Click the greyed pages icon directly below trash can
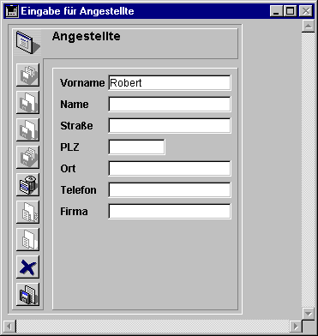This screenshot has width=318, height=336. point(27,212)
